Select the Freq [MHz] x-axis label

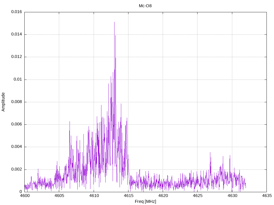pyautogui.click(x=145, y=201)
